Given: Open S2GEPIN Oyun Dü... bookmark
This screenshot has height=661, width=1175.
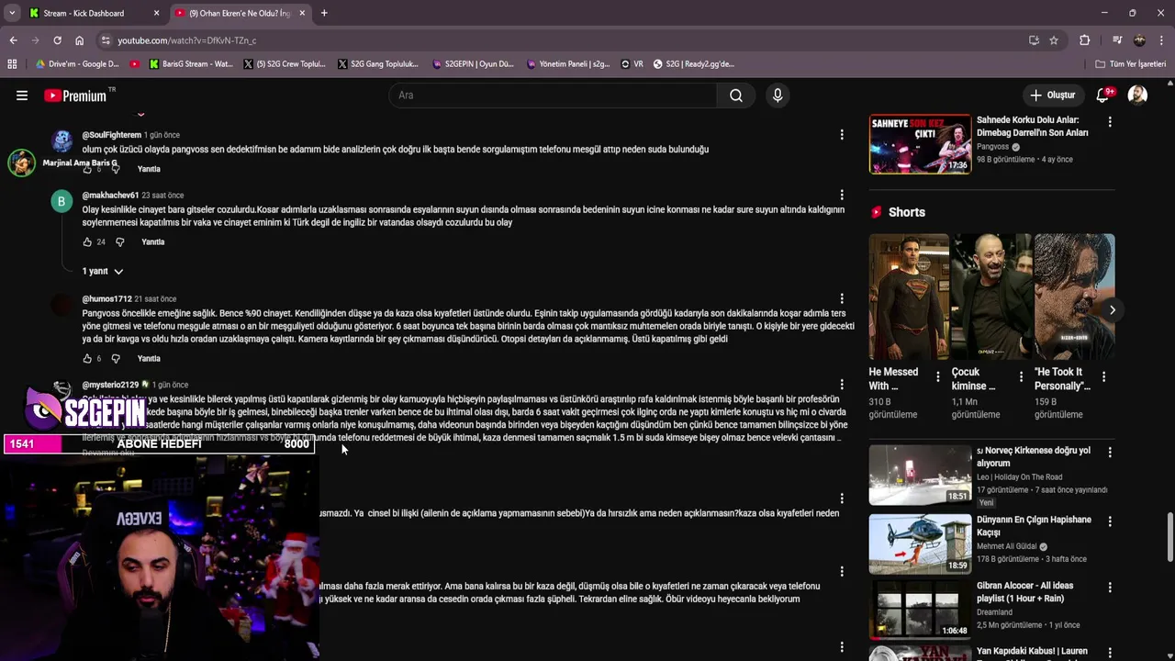Looking at the screenshot, I should point(472,64).
